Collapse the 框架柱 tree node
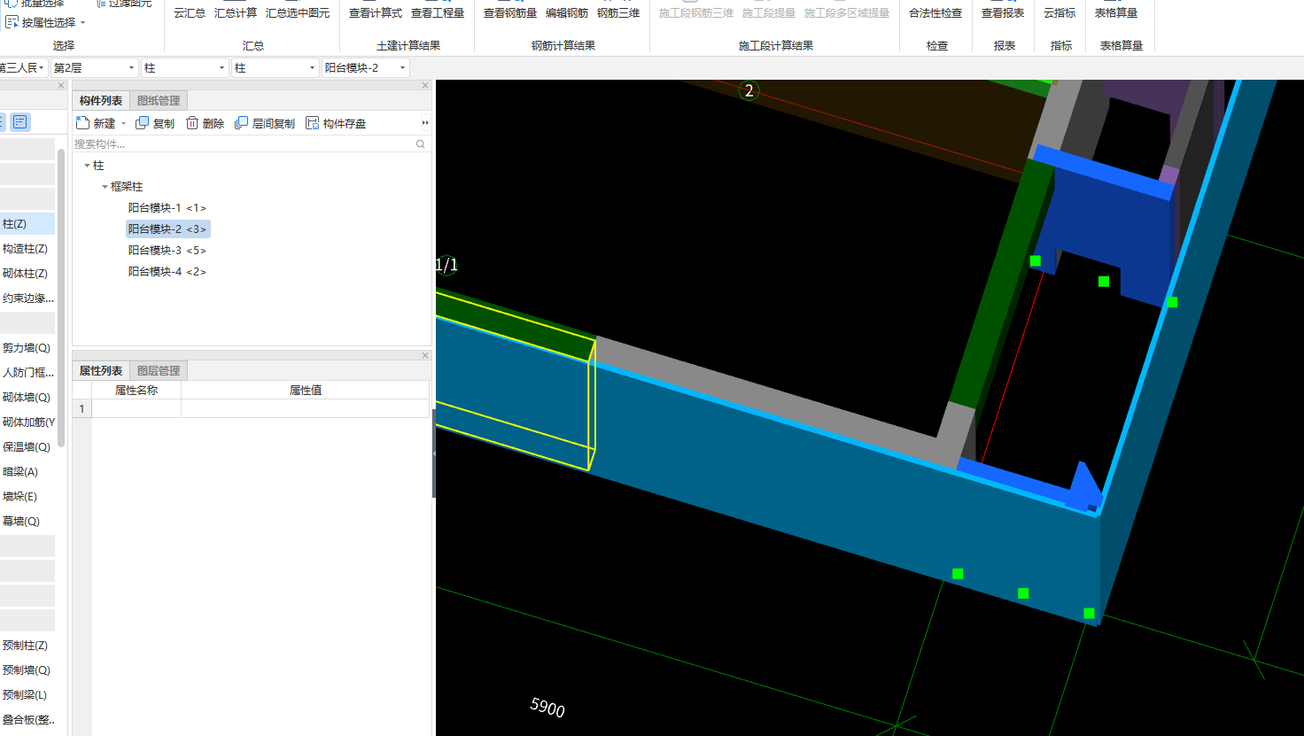 pos(105,187)
